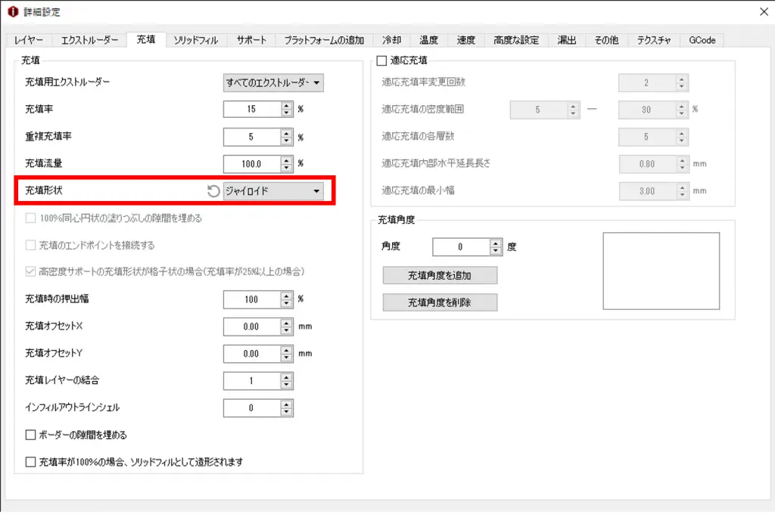
Task: Switch to the ソリッドフィル tab
Action: click(x=196, y=40)
